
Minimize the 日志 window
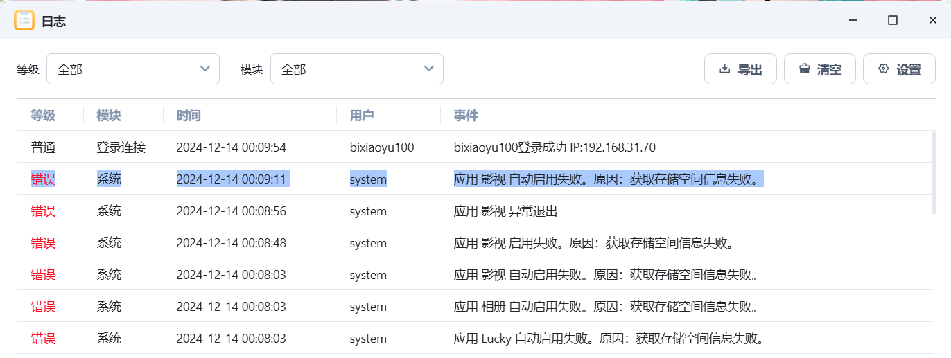pyautogui.click(x=853, y=20)
